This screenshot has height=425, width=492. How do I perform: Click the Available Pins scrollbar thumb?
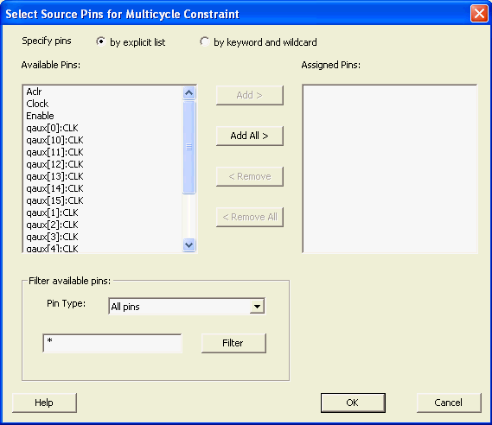(188, 147)
